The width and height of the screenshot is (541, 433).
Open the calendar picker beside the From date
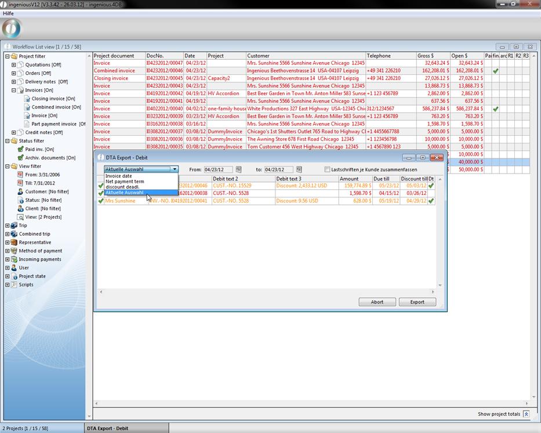click(238, 169)
